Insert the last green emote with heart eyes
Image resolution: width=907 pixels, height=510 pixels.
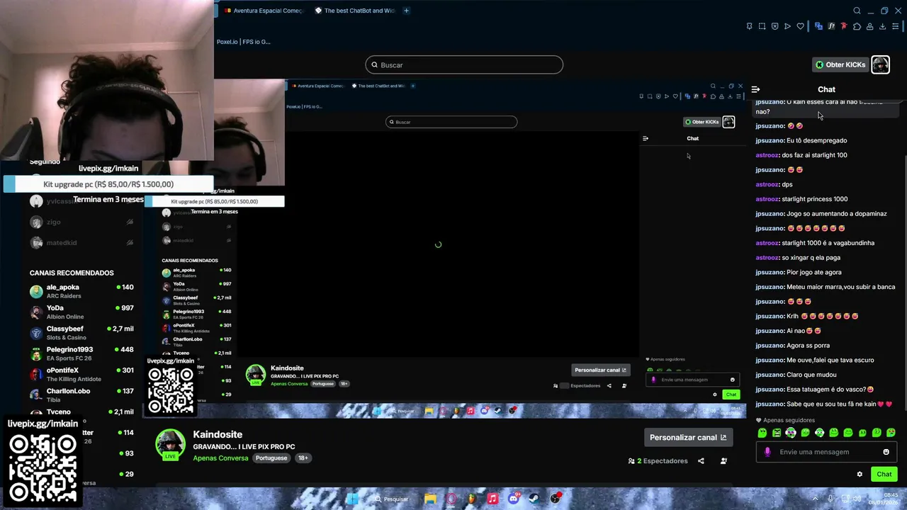pyautogui.click(x=891, y=433)
